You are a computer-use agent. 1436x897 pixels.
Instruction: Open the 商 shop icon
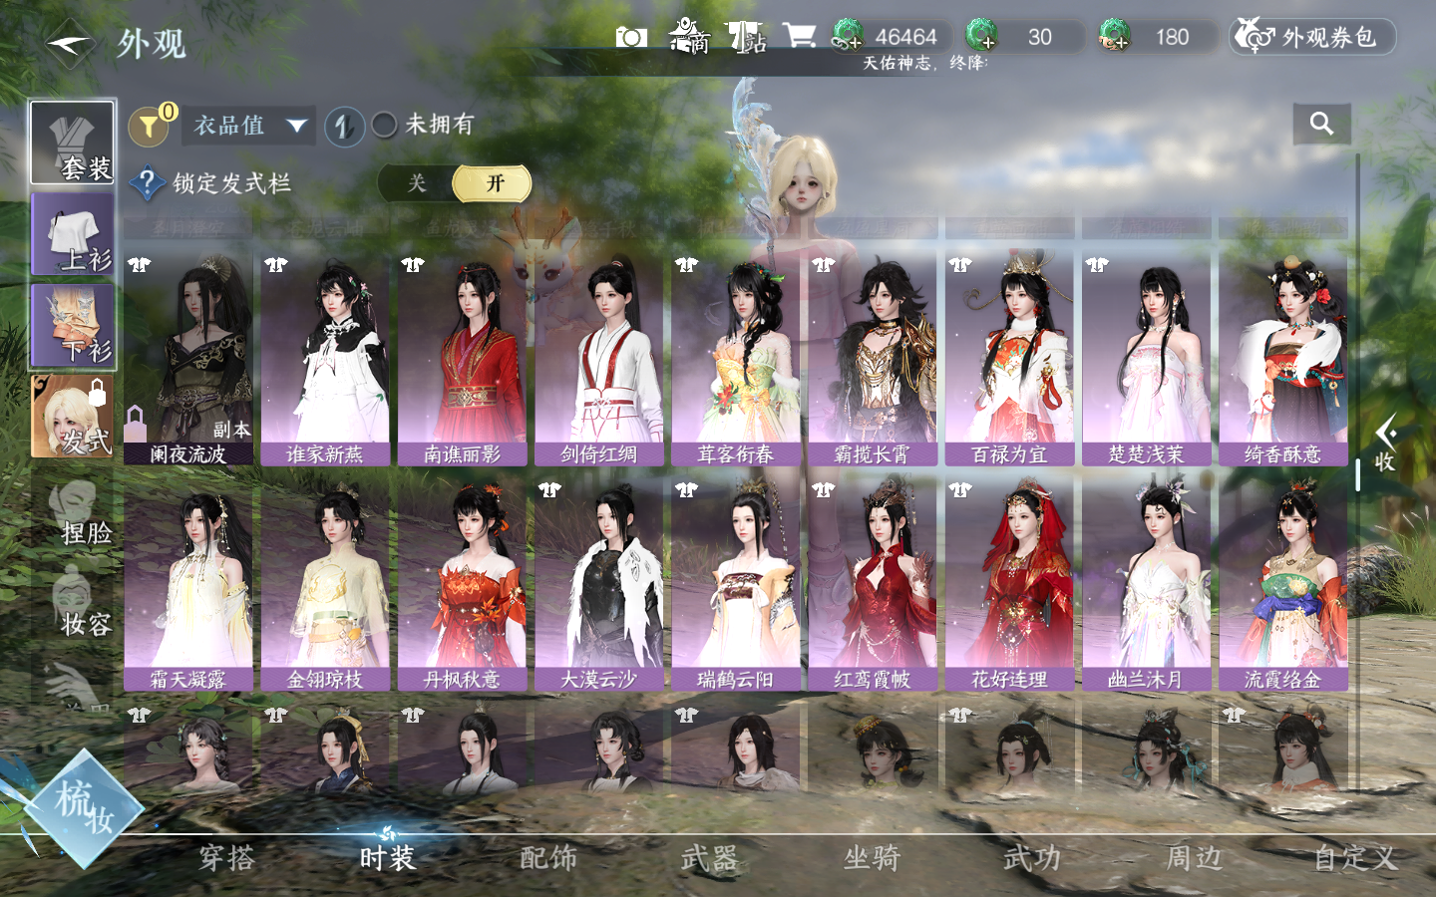pyautogui.click(x=690, y=37)
